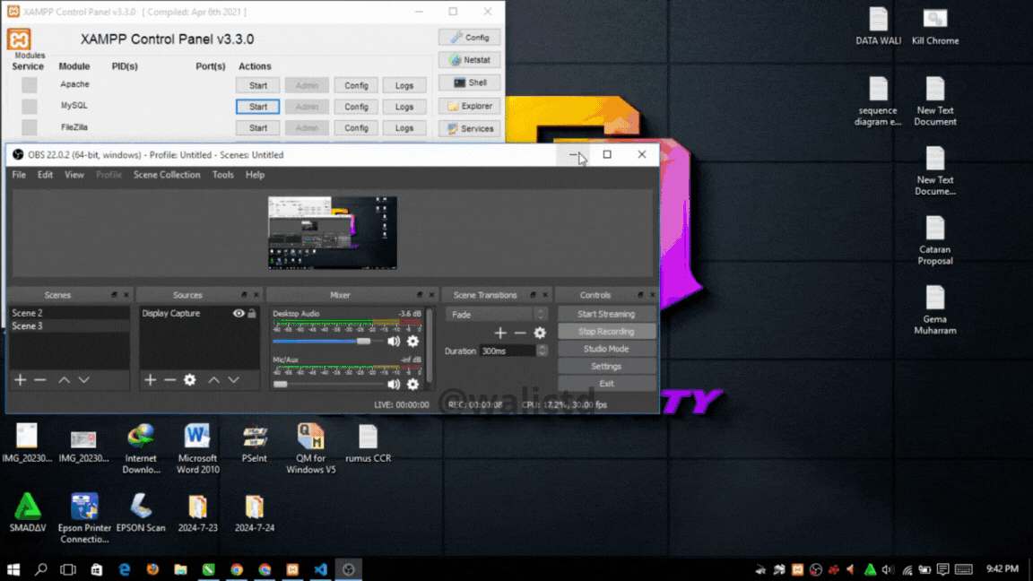This screenshot has width=1033, height=581.
Task: Toggle Apache service checkbox in XAMPP
Action: pyautogui.click(x=29, y=85)
